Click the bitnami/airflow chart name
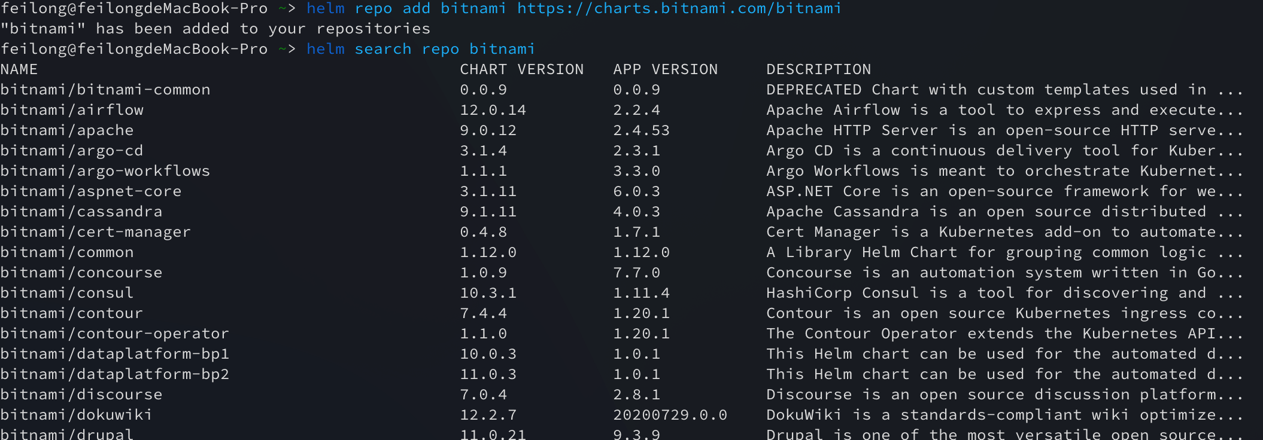Viewport: 1263px width, 440px height. coord(72,110)
